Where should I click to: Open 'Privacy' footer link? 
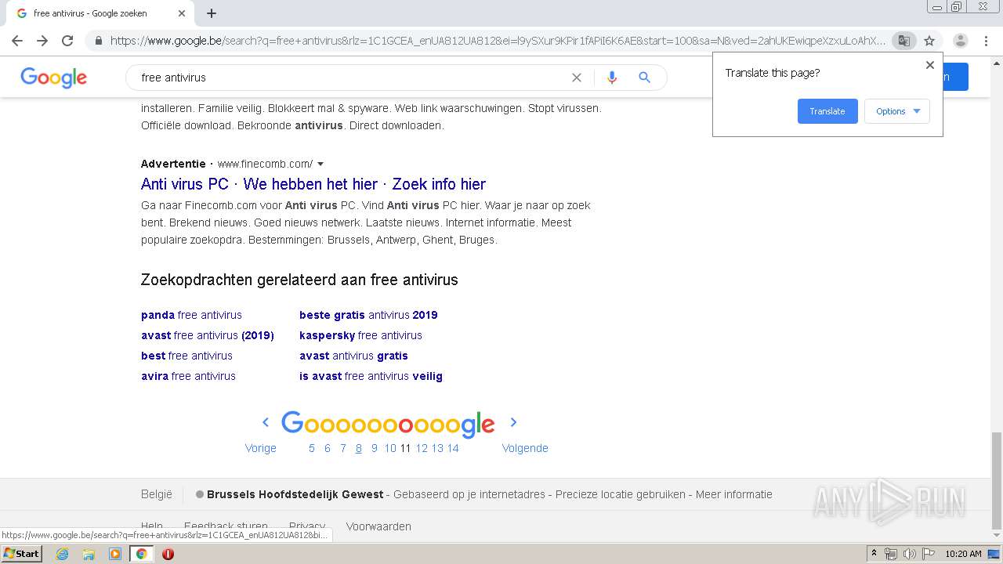[x=307, y=526]
